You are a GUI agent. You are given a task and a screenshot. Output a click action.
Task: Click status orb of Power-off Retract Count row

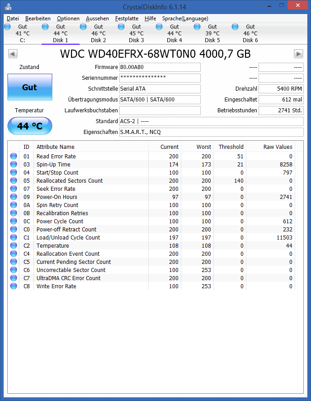tap(14, 229)
